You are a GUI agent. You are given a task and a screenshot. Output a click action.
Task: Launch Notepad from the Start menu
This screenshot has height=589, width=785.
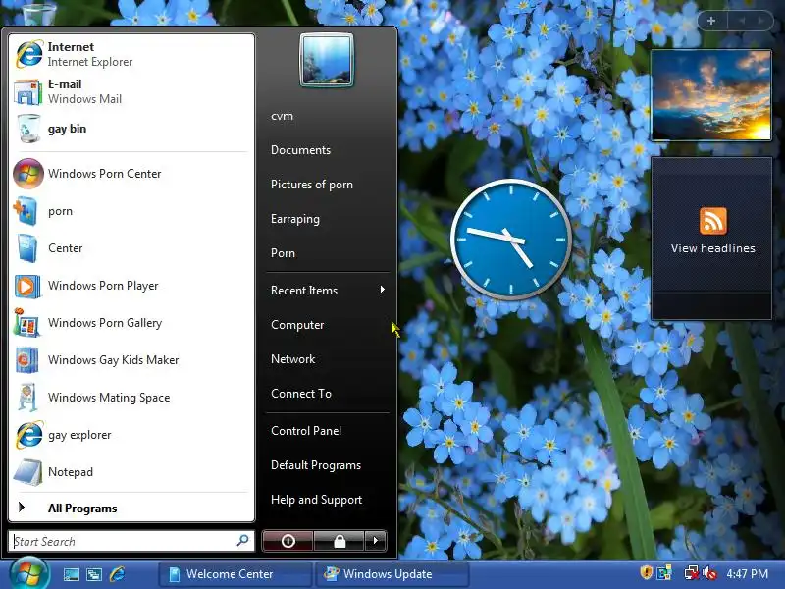pyautogui.click(x=131, y=472)
